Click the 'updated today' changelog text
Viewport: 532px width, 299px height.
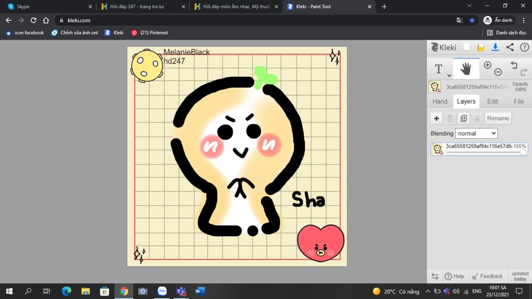pos(520,276)
